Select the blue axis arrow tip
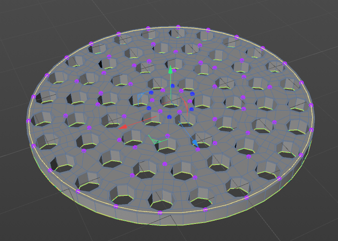Viewport: 338px width, 241px height. coord(195,143)
